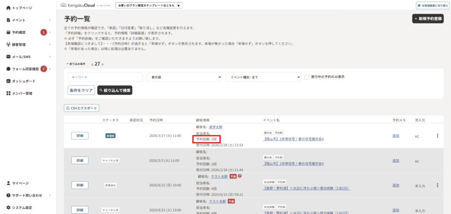Click the home icon beside トップページ
This screenshot has height=214, width=451.
(x=8, y=8)
